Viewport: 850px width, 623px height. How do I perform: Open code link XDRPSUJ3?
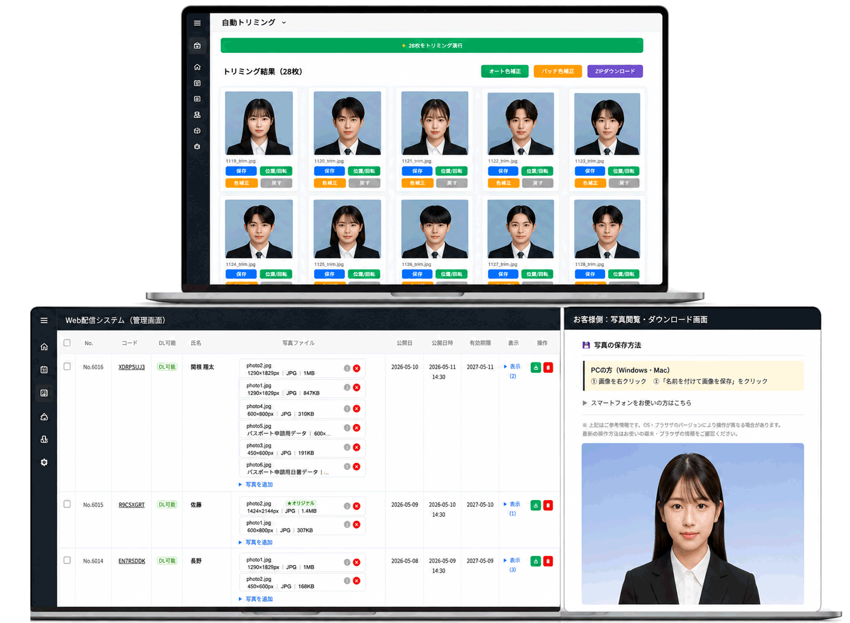click(132, 367)
